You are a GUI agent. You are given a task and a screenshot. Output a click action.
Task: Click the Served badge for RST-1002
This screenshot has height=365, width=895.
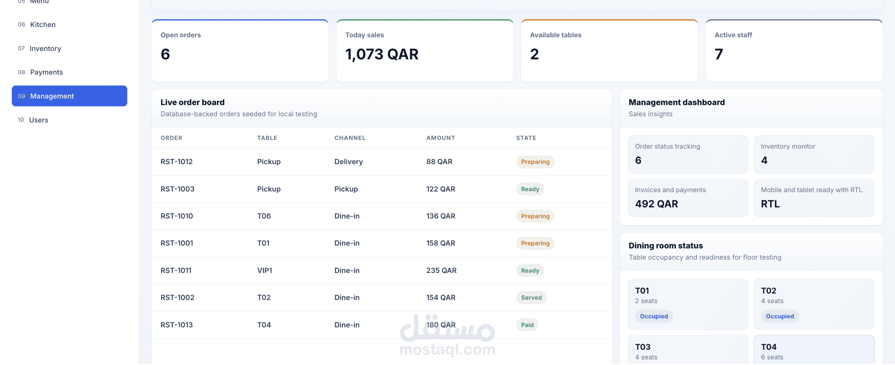click(x=531, y=298)
